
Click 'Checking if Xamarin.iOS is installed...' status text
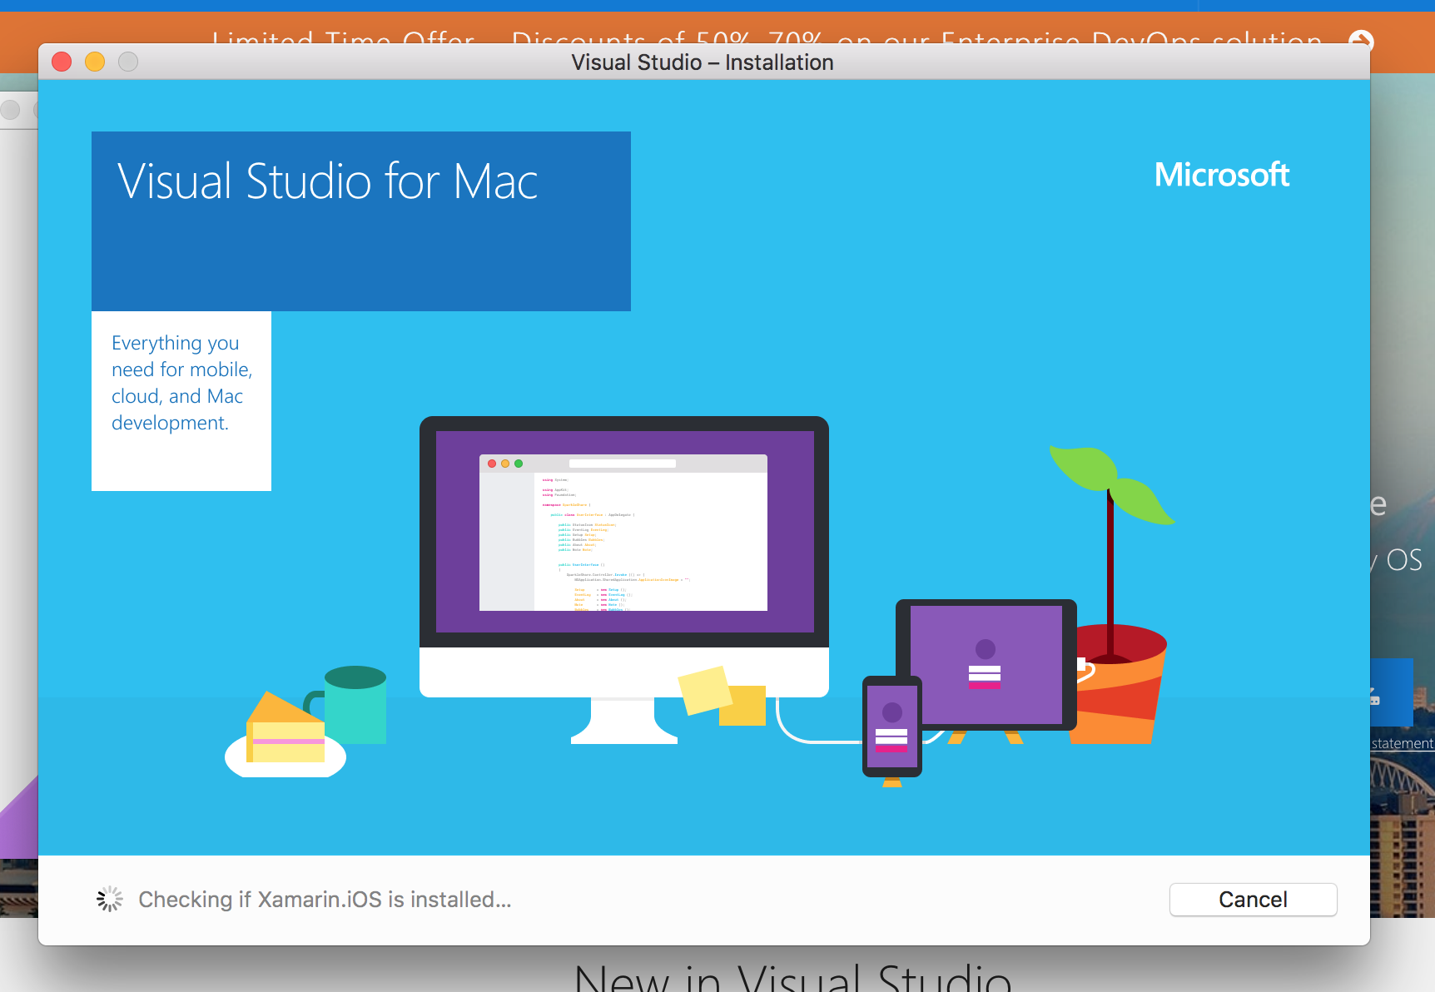pyautogui.click(x=325, y=900)
